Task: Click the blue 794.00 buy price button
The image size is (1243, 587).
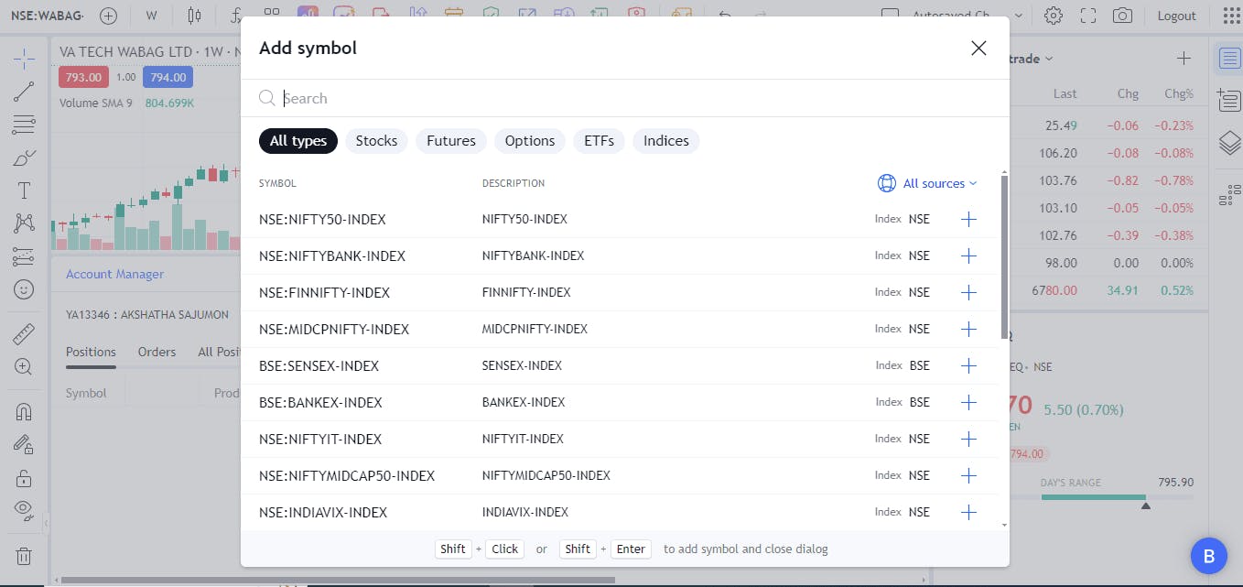Action: click(168, 77)
